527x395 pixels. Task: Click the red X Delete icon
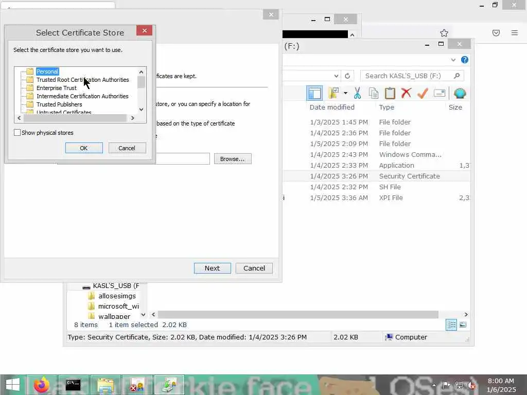[406, 93]
